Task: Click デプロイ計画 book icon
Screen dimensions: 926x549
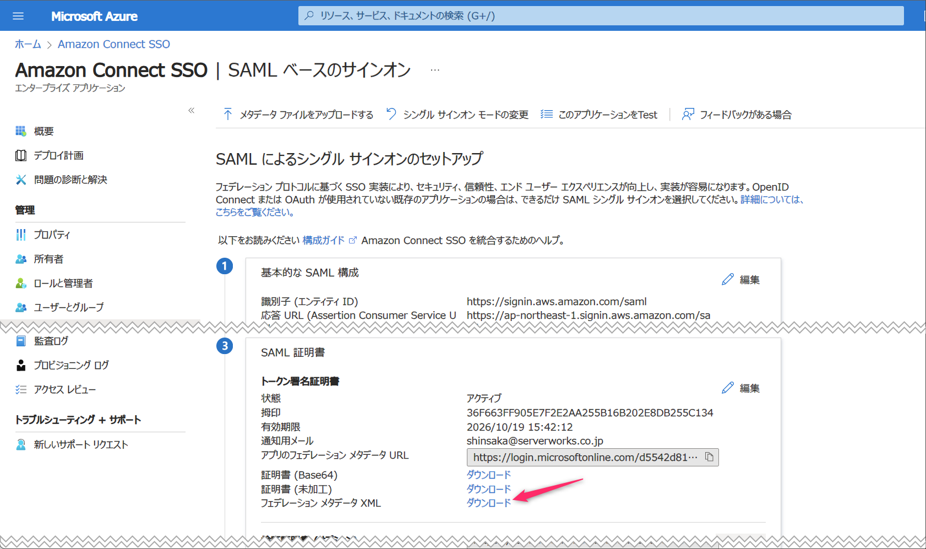Action: coord(21,155)
